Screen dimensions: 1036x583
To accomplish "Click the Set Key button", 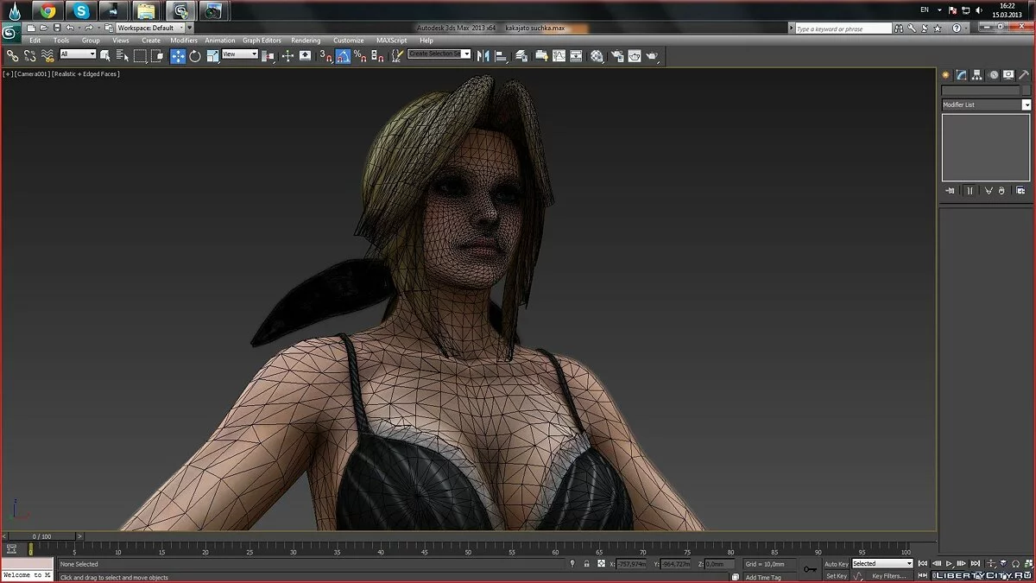I will (836, 576).
